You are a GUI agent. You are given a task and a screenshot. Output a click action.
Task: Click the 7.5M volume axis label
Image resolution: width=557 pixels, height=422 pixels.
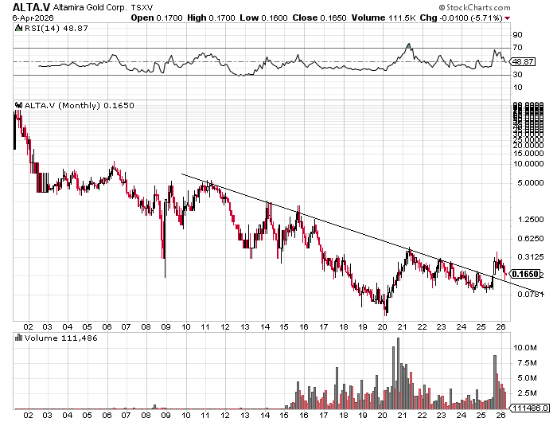click(x=527, y=363)
